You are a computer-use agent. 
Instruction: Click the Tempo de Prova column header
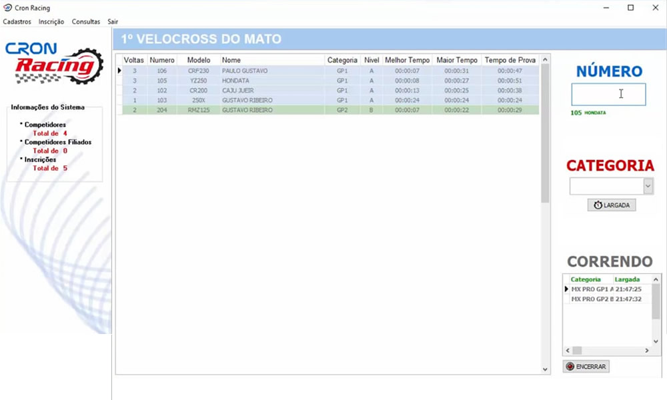coord(510,60)
